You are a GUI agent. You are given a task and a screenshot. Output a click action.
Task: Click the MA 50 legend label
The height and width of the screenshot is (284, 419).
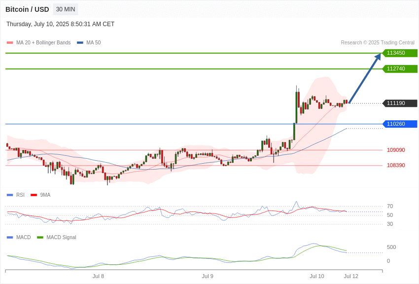(94, 42)
